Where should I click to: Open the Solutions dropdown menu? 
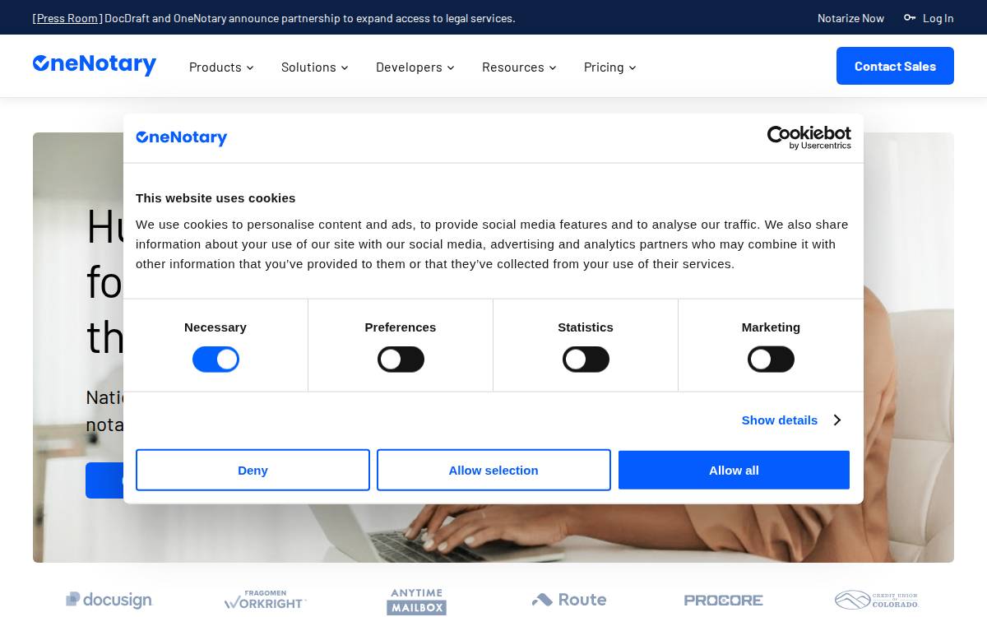tap(315, 67)
